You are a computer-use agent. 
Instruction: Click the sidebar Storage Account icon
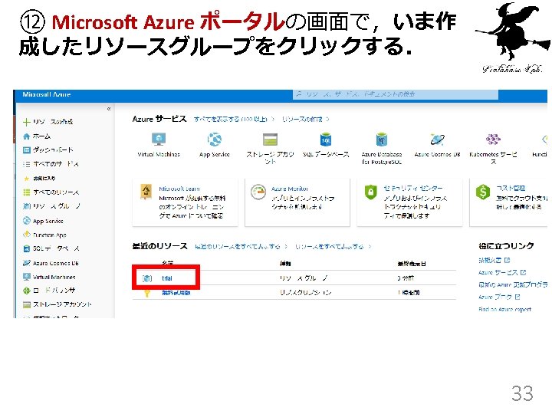(x=26, y=304)
